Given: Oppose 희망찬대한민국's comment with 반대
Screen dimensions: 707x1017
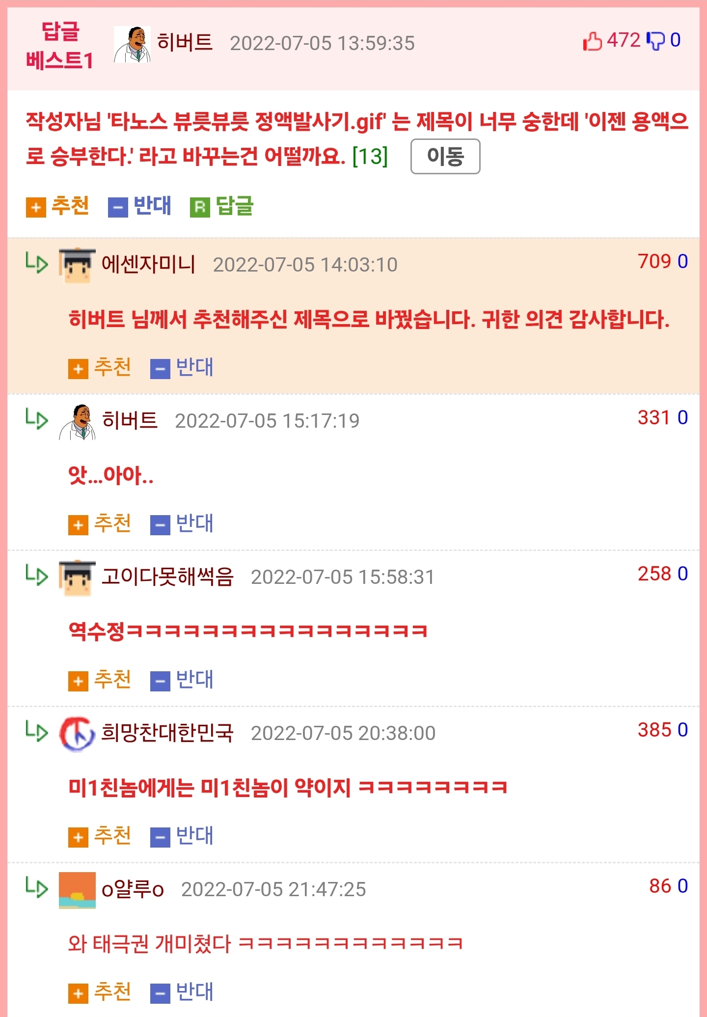Looking at the screenshot, I should point(182,837).
